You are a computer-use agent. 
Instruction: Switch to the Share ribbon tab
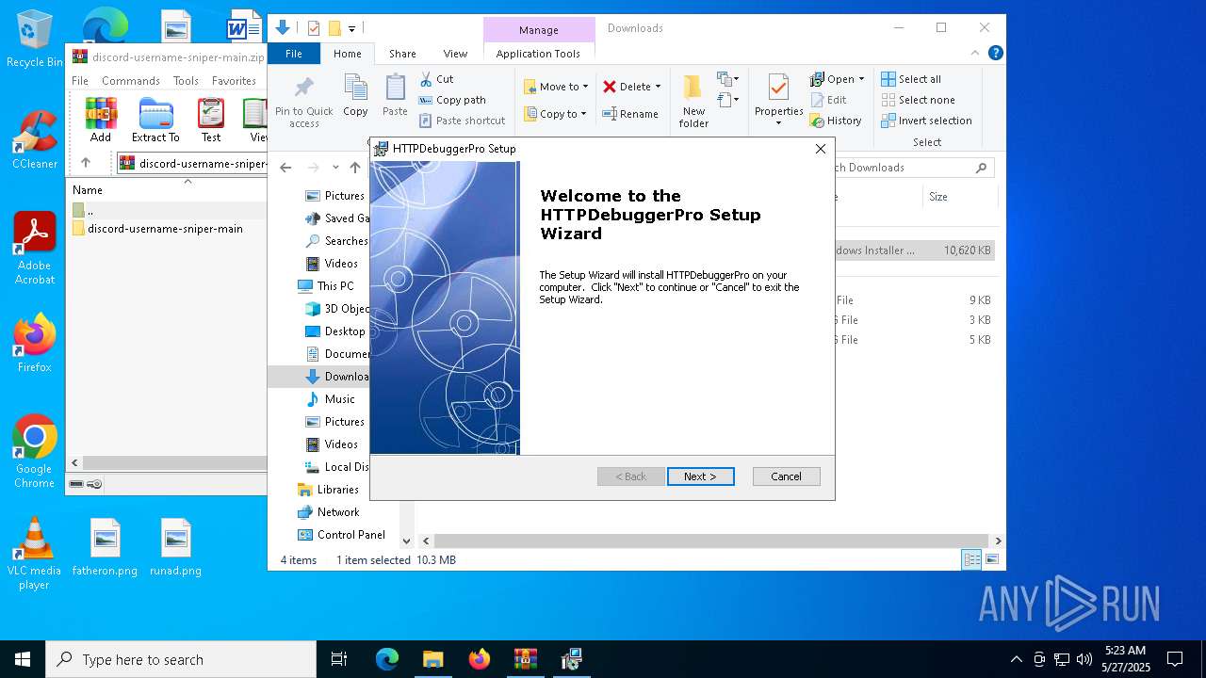pos(402,54)
